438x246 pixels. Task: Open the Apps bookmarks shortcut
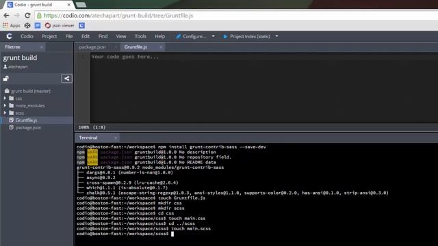tap(12, 25)
